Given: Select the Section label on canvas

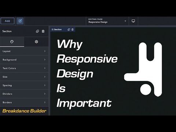Looking at the screenshot, I should [58, 29].
